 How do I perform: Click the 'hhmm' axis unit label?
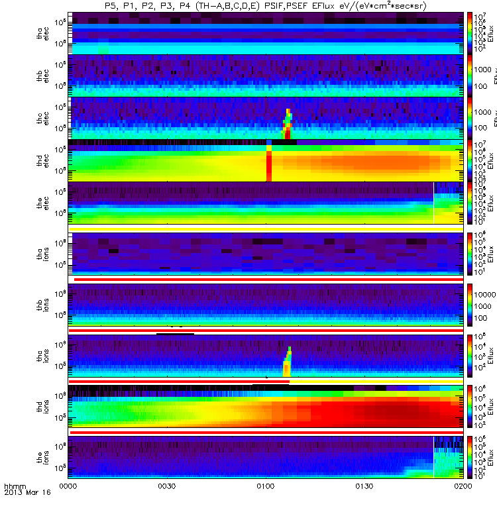(15, 486)
